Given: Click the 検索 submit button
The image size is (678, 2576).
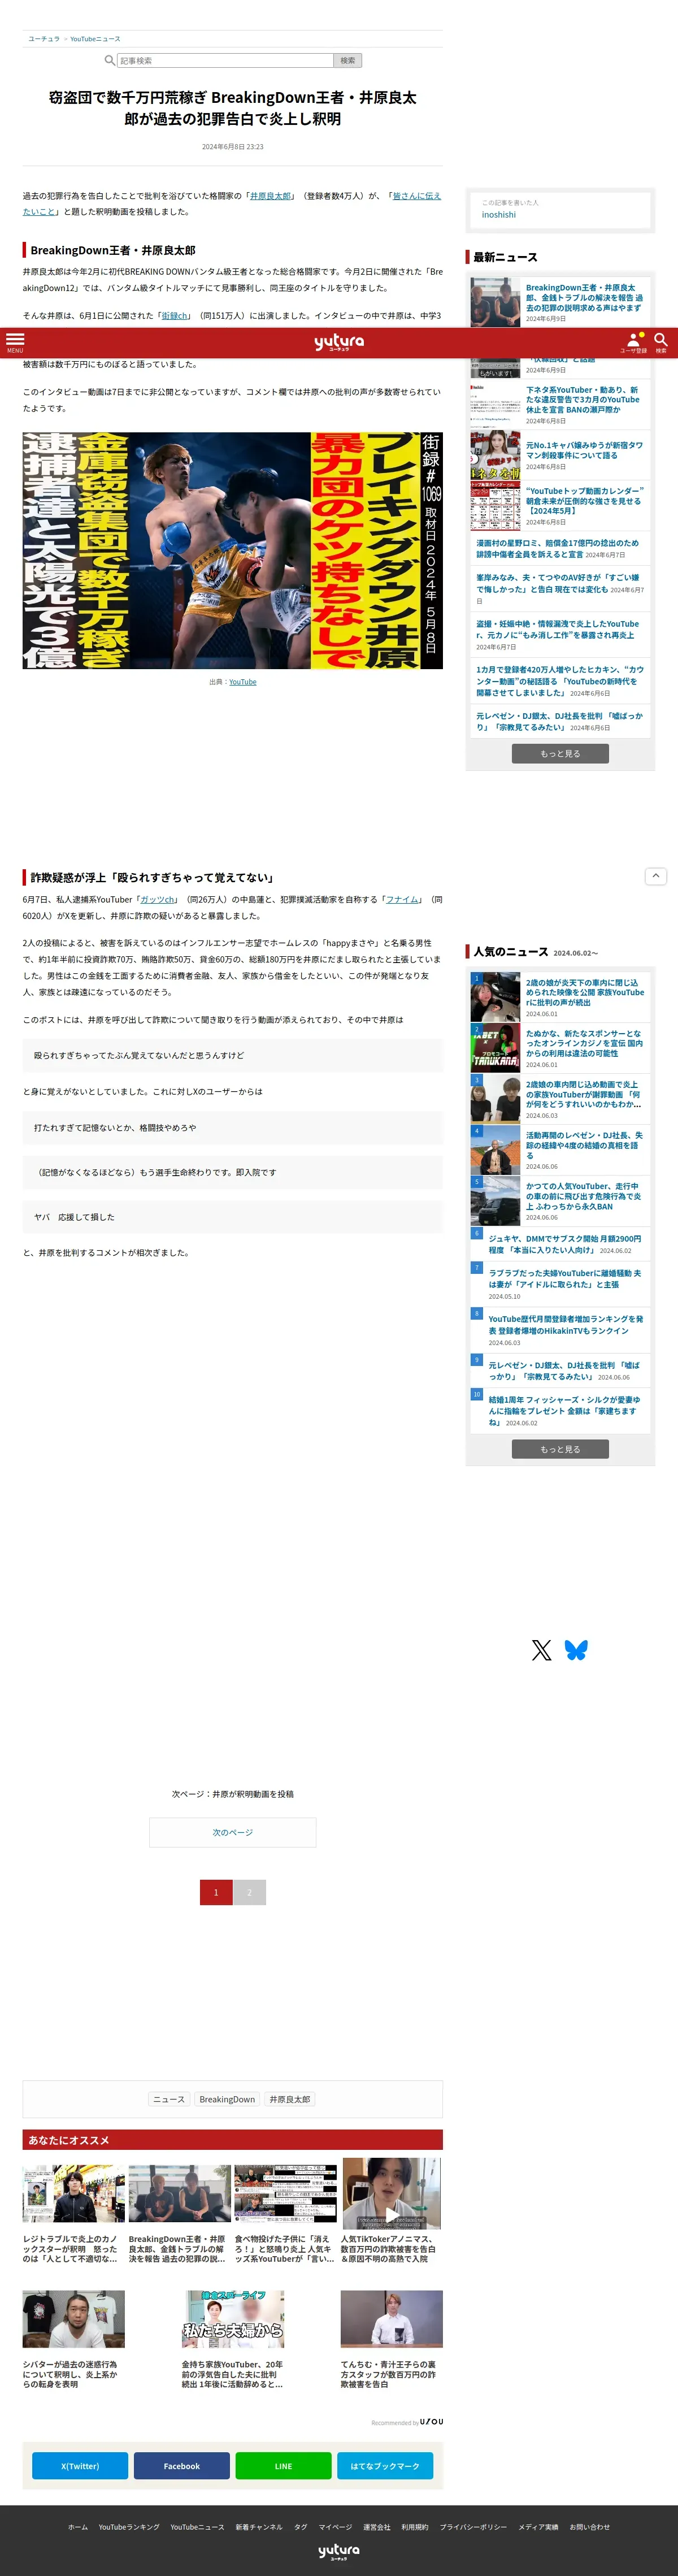Looking at the screenshot, I should [x=347, y=60].
